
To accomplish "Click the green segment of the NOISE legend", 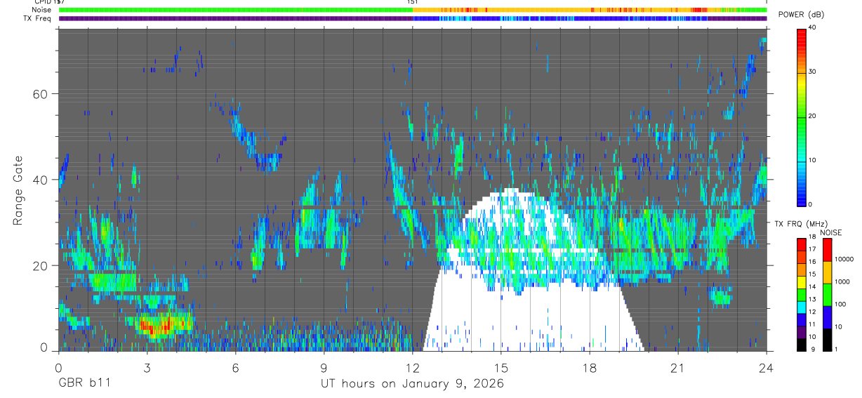I will click(826, 295).
